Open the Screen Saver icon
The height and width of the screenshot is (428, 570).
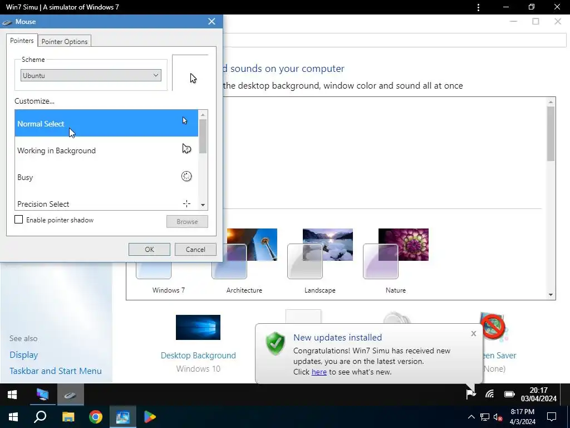point(493,327)
